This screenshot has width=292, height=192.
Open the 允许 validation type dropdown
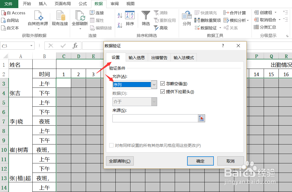pos(154,85)
